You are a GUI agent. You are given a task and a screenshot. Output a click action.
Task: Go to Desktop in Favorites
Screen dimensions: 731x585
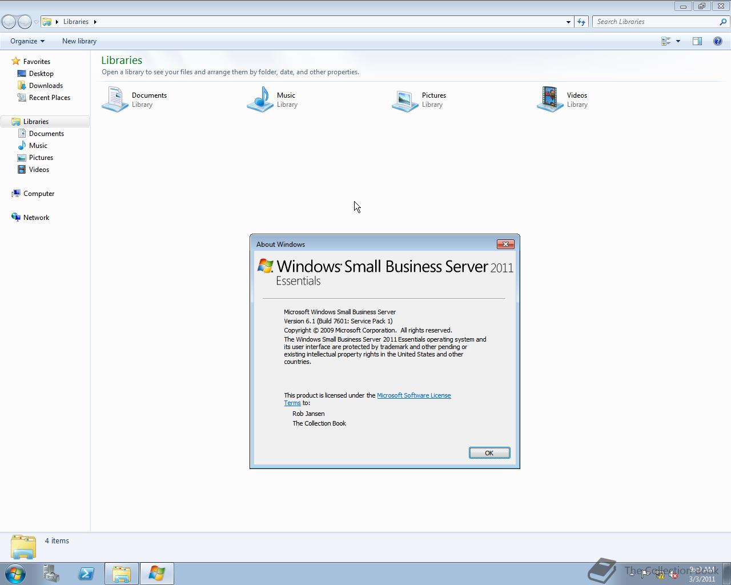[x=41, y=74]
